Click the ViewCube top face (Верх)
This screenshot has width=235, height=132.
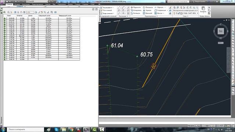(x=221, y=31)
